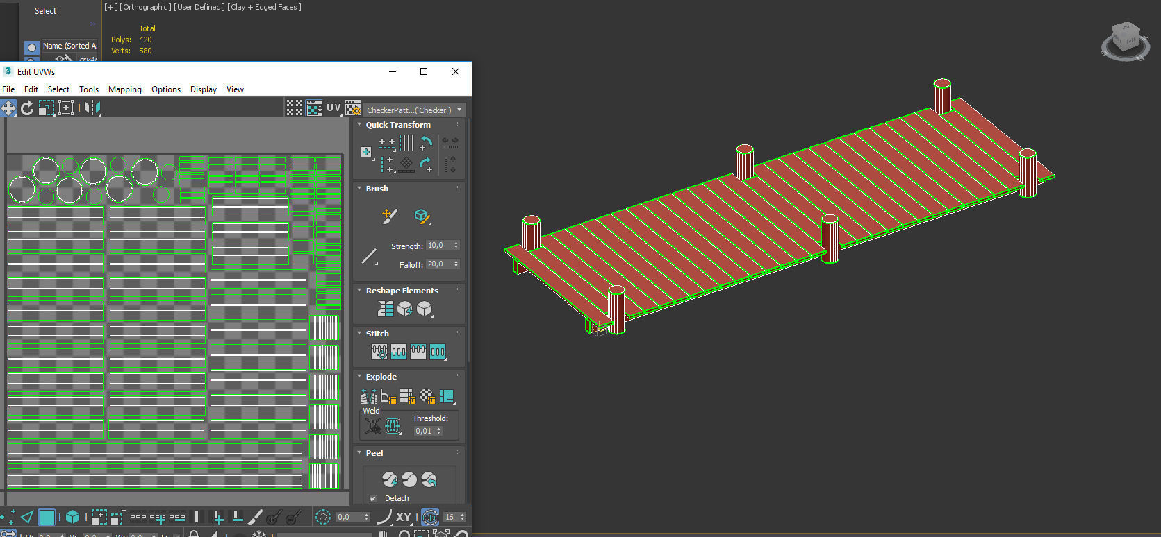Click the last Stitch icon in the row
Screen dimensions: 1161x537
[x=438, y=352]
